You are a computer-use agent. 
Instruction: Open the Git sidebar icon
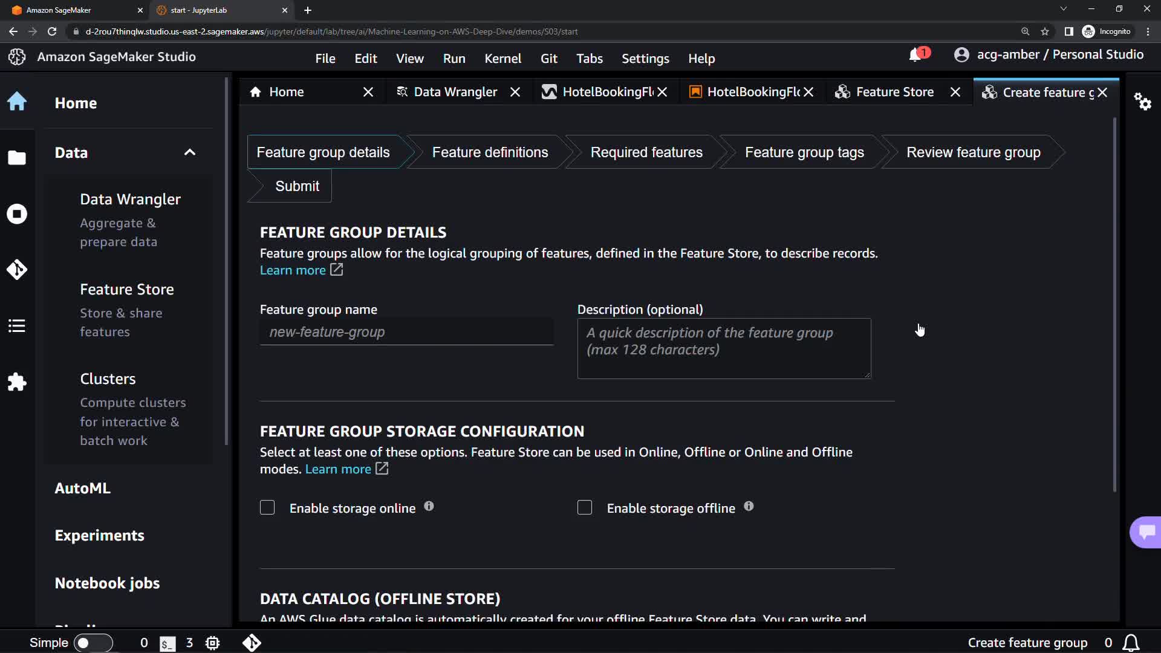(x=17, y=270)
